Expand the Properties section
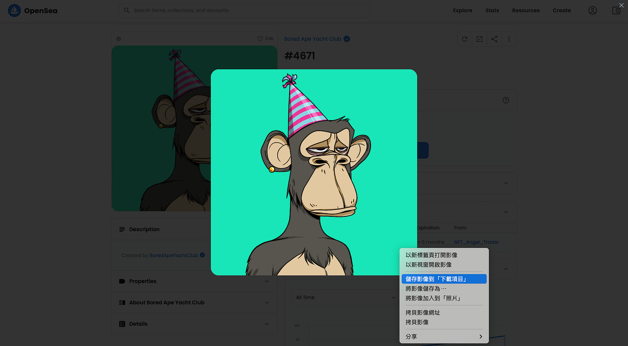The image size is (628, 346). coord(194,281)
